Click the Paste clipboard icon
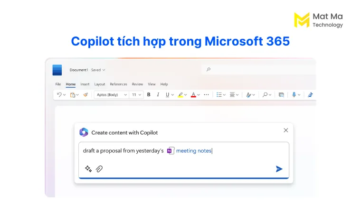Viewport: 361px width, 204px height. [x=73, y=95]
